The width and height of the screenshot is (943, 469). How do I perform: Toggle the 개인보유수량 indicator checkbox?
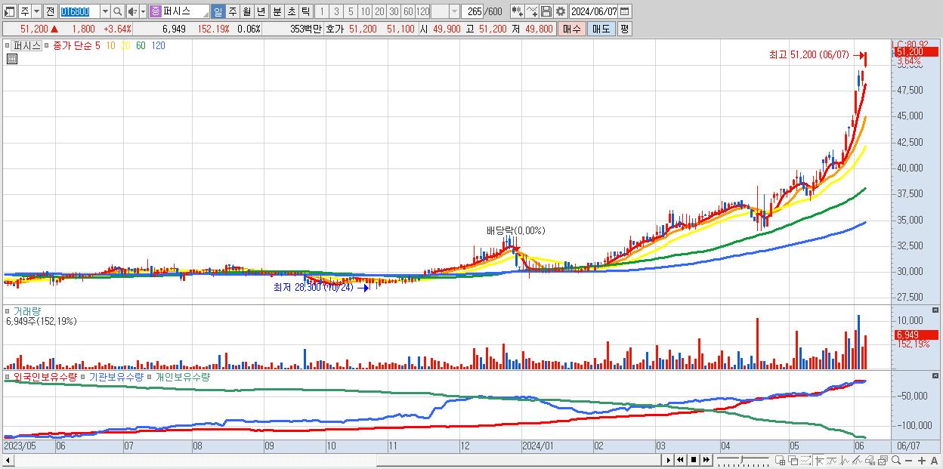tap(150, 377)
